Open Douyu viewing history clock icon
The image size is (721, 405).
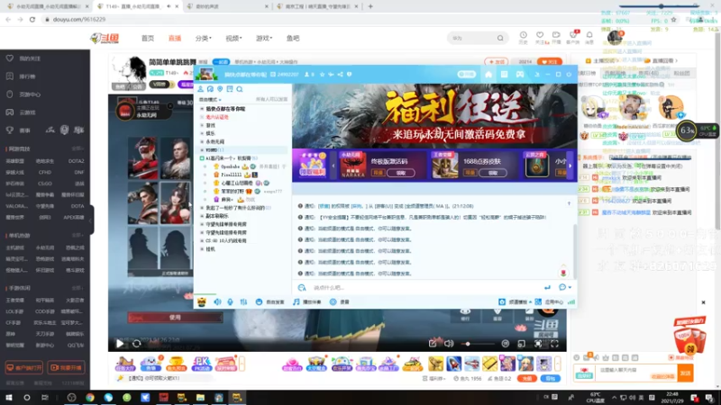524,37
